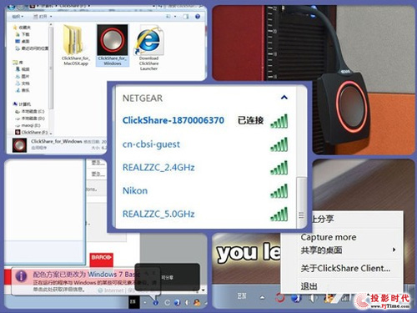The width and height of the screenshot is (417, 313).
Task: Click the EN language indicator in taskbar
Action: point(241,296)
